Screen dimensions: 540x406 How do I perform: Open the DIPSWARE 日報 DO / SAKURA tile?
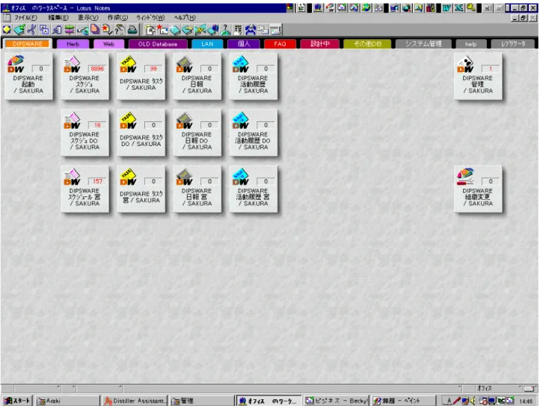pos(197,133)
